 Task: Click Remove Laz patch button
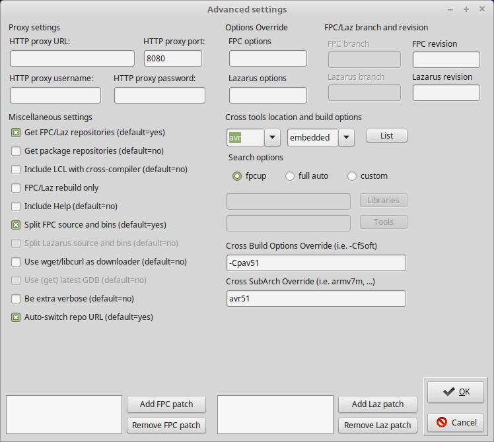tap(377, 425)
